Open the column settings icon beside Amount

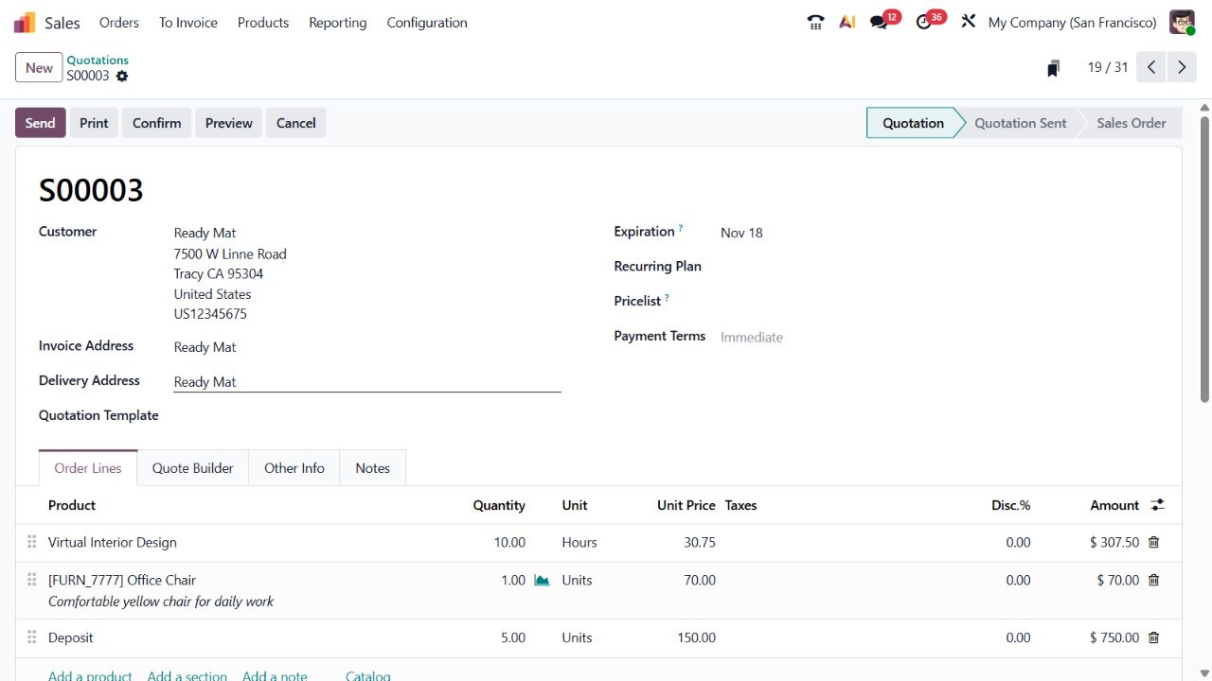coord(1157,505)
